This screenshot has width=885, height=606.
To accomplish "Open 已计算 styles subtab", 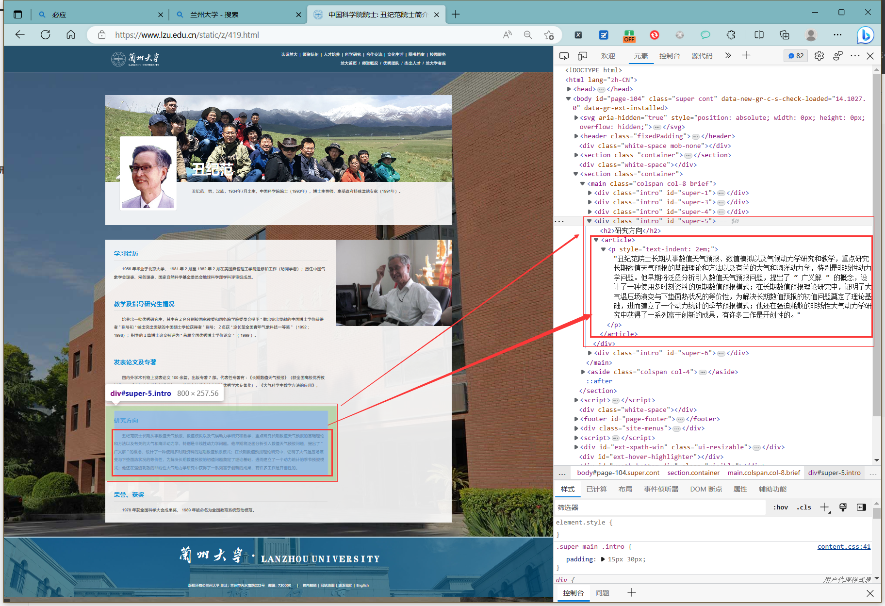I will coord(596,489).
